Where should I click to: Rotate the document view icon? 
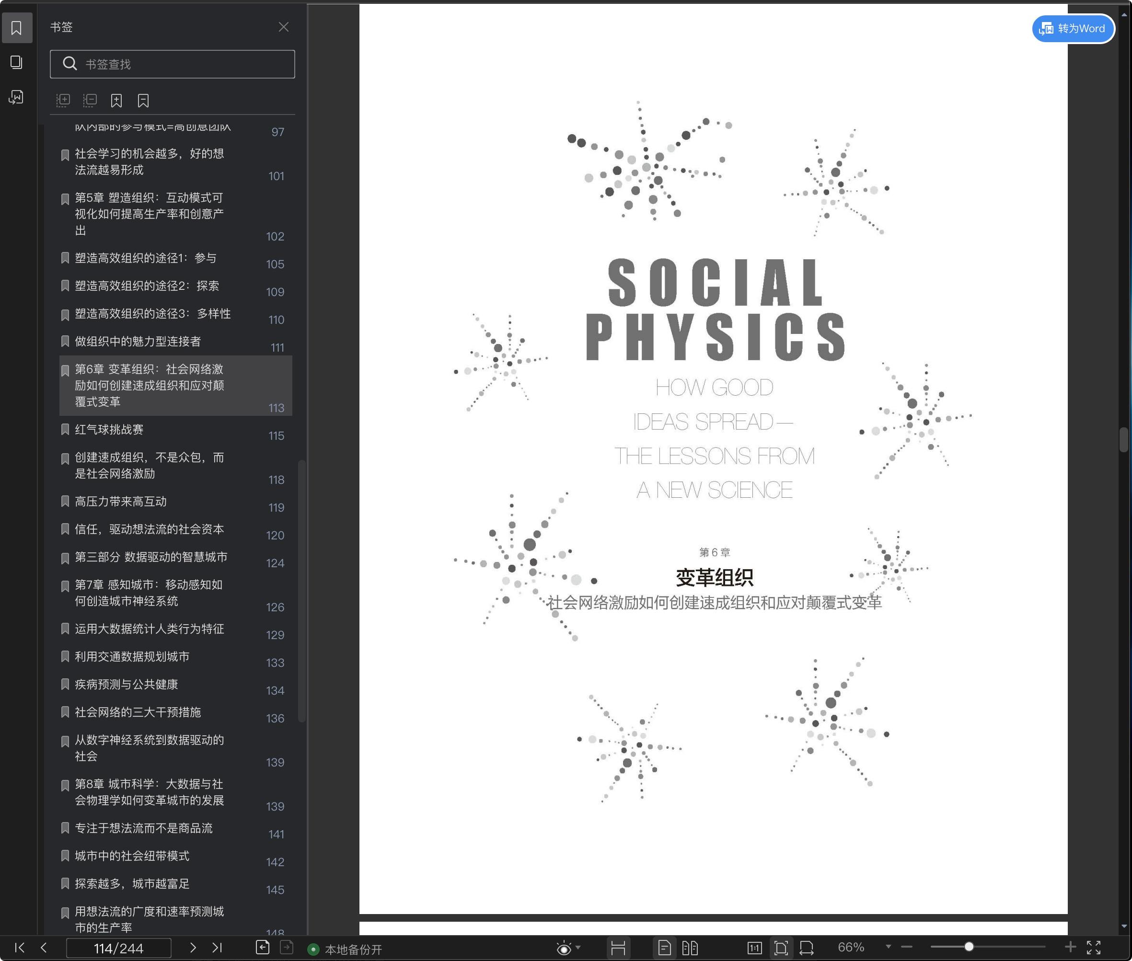807,948
